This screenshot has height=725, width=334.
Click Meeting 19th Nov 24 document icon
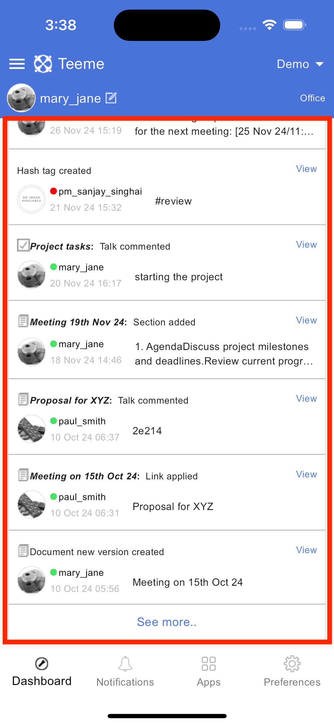[x=23, y=321]
